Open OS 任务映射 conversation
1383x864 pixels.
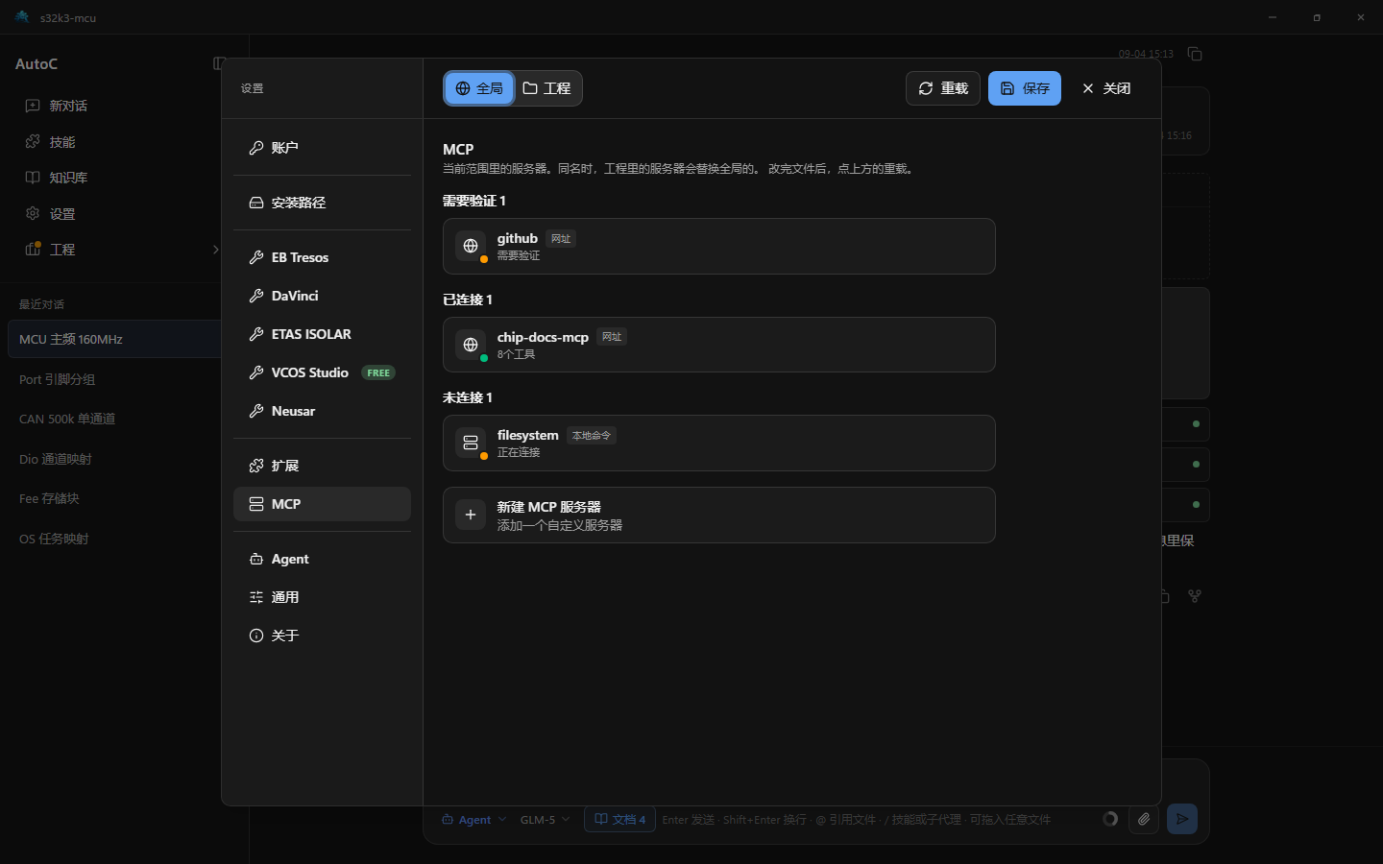point(114,539)
